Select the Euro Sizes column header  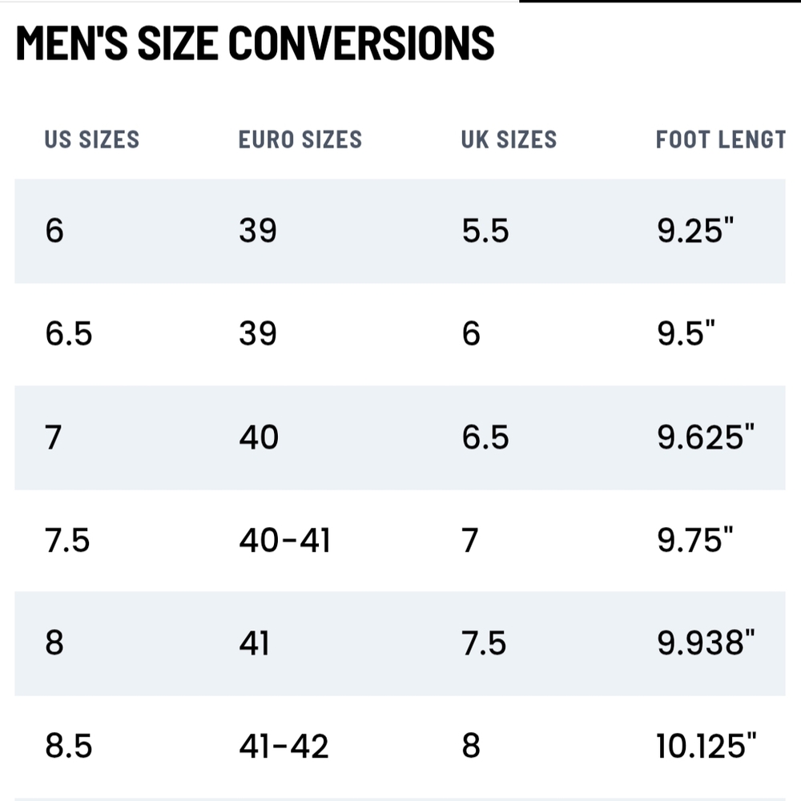[300, 139]
